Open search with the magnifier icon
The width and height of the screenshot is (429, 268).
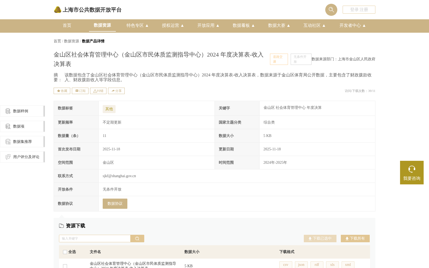point(331,10)
